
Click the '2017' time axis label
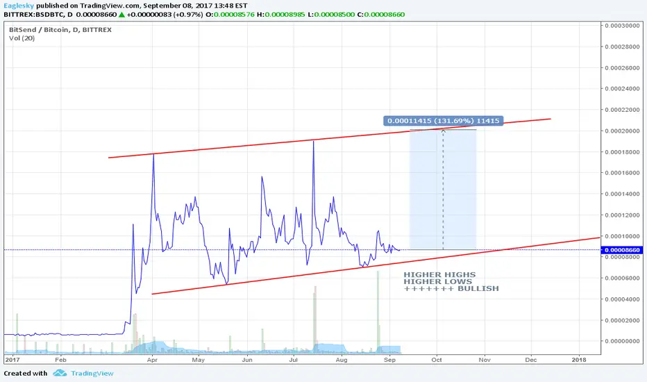(12, 360)
